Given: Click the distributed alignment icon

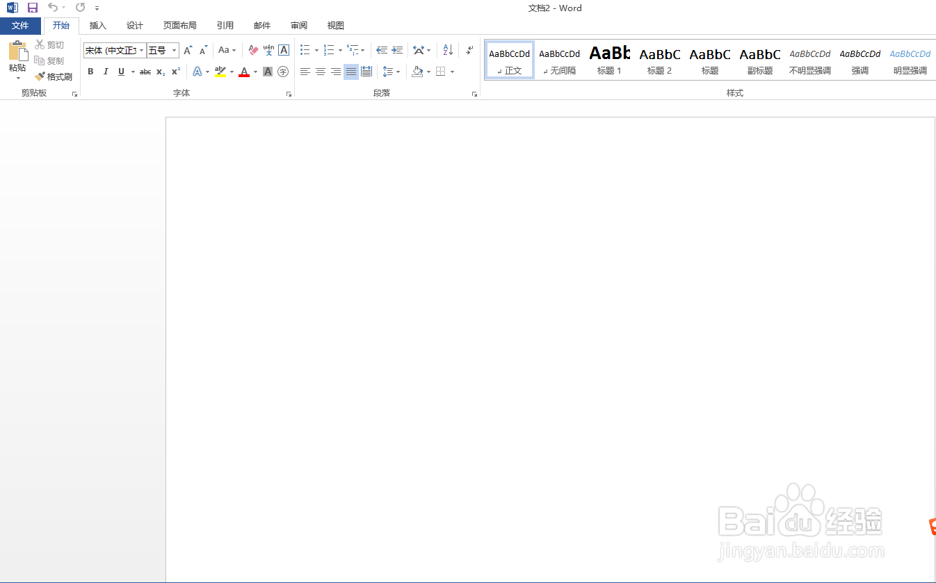Looking at the screenshot, I should pyautogui.click(x=366, y=72).
